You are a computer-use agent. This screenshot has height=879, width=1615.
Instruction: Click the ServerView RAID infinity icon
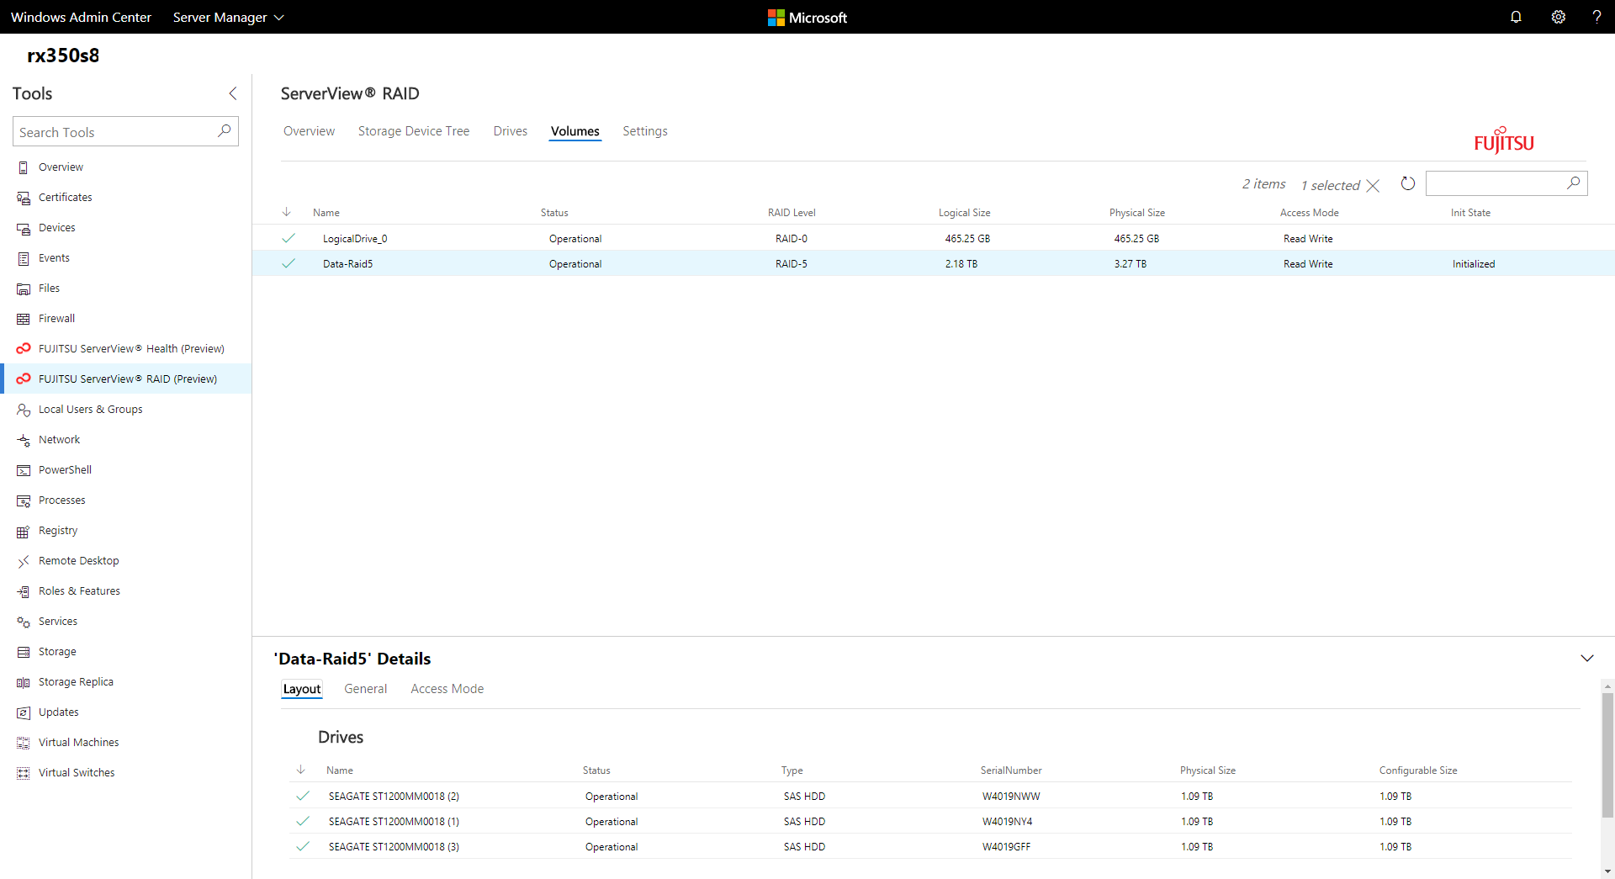pos(24,379)
